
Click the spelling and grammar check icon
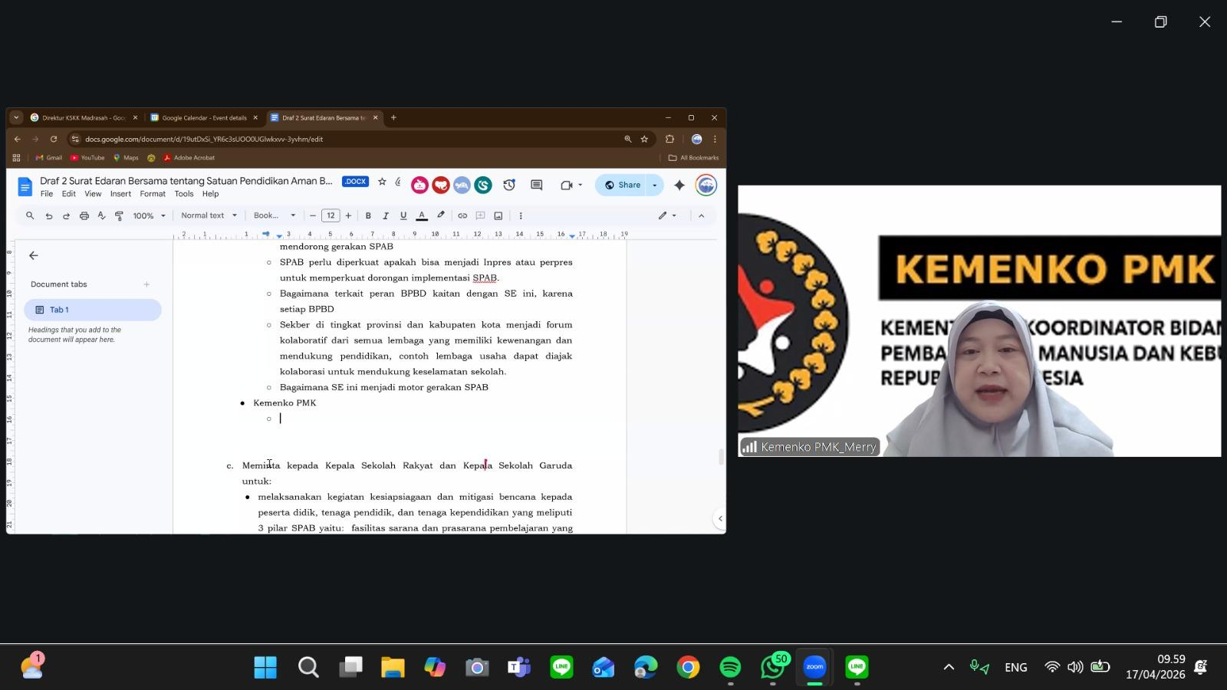coord(101,215)
